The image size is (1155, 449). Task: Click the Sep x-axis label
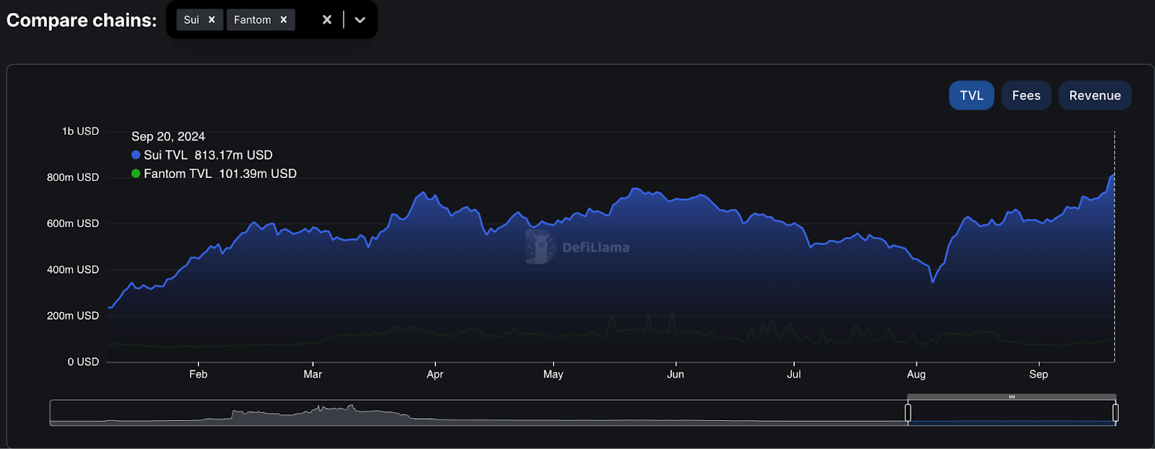pyautogui.click(x=1038, y=374)
